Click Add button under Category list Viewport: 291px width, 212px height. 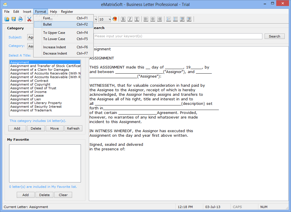[x=17, y=128]
